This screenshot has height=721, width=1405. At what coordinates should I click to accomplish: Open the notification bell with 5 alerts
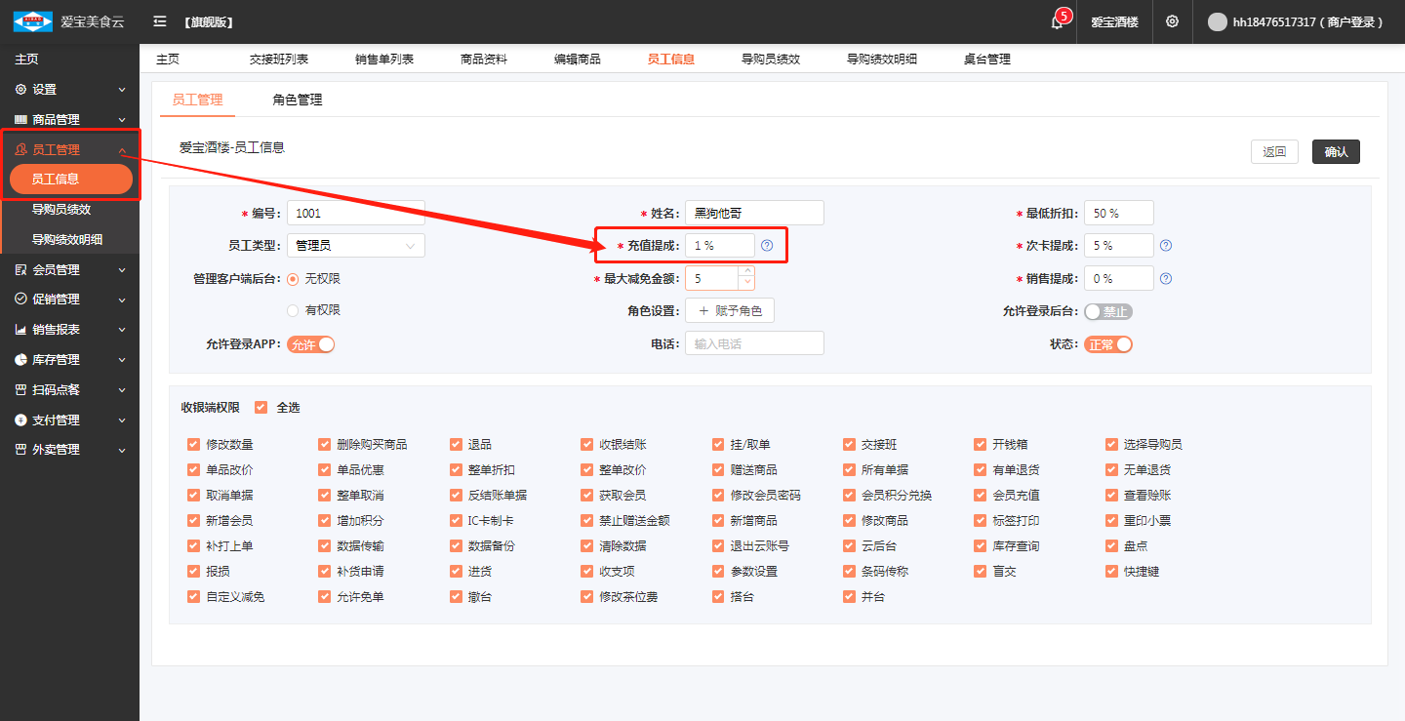click(1058, 21)
